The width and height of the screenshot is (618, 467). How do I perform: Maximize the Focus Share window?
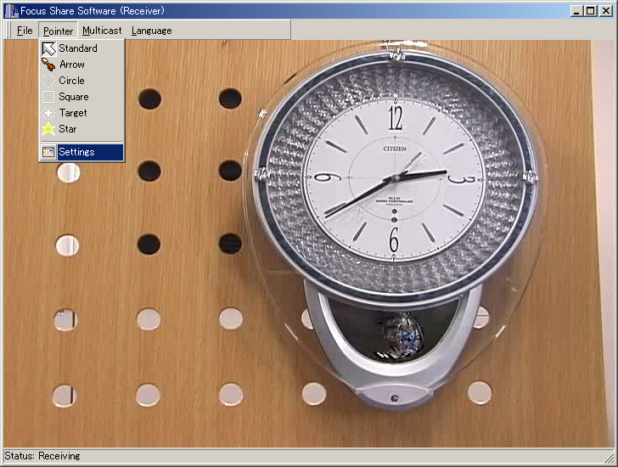tap(591, 10)
